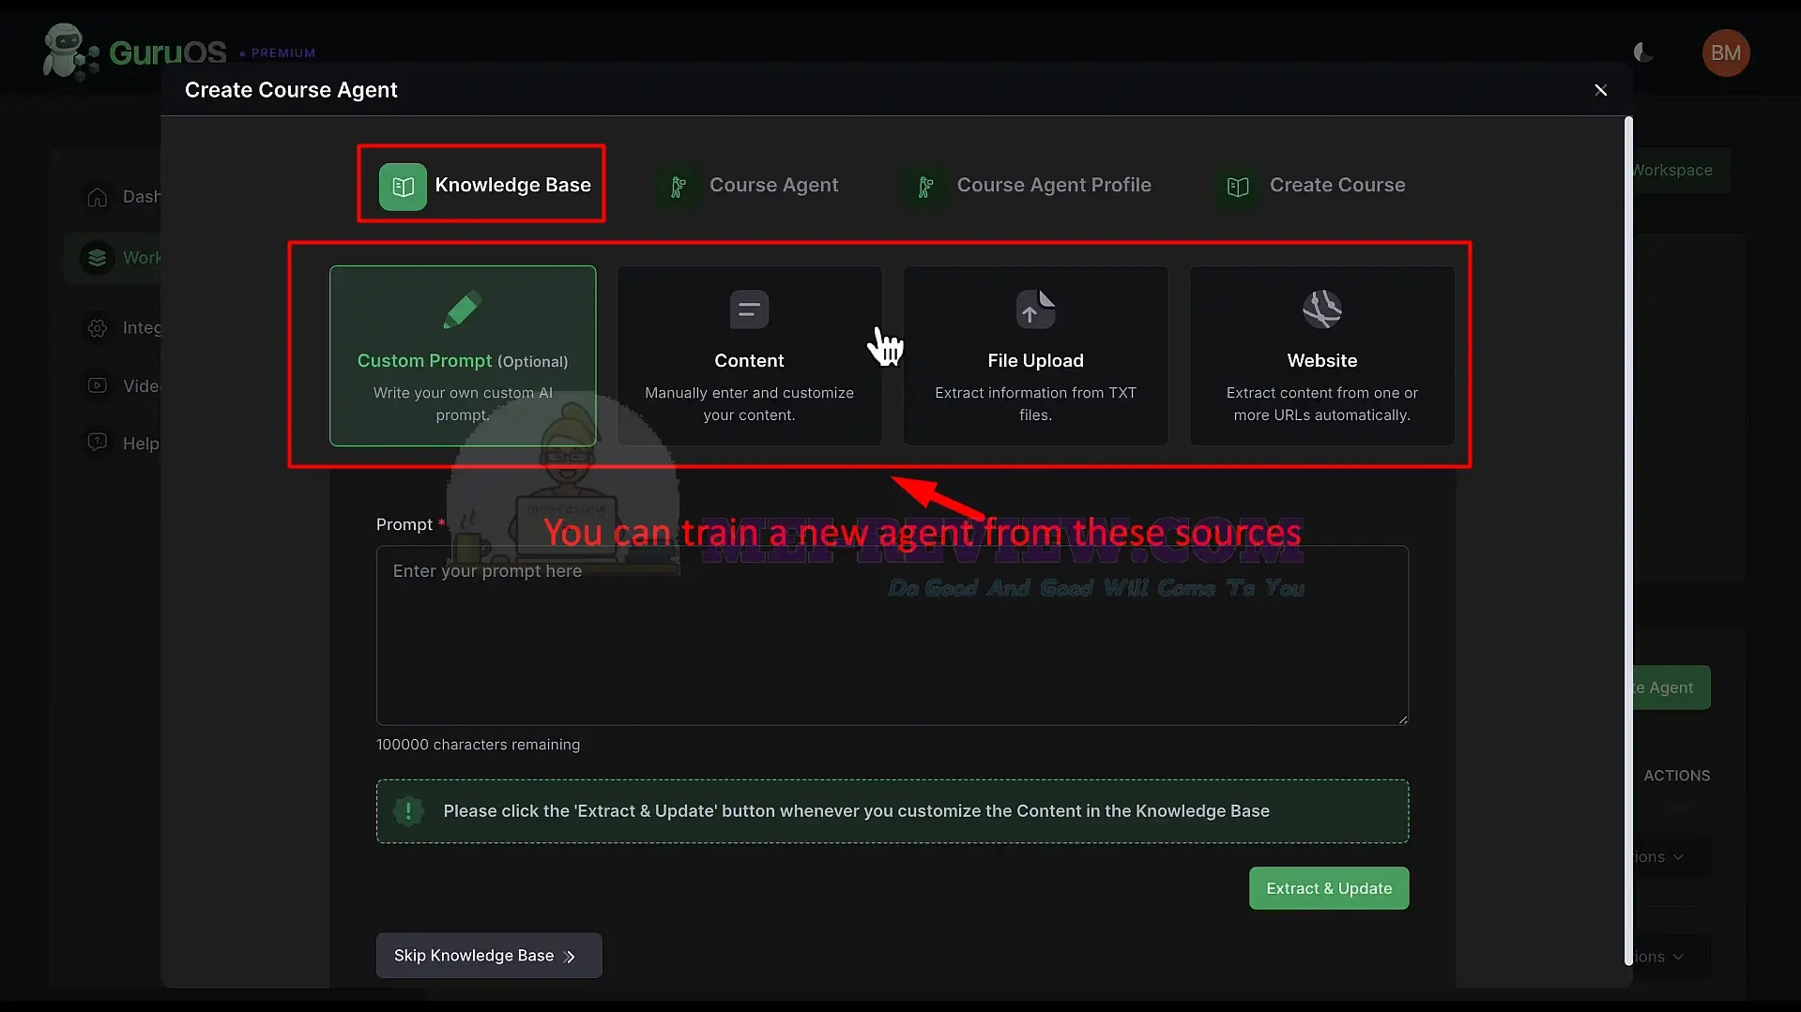Screen dimensions: 1801x1012
Task: Select the Custom Prompt pencil icon
Action: pos(462,310)
